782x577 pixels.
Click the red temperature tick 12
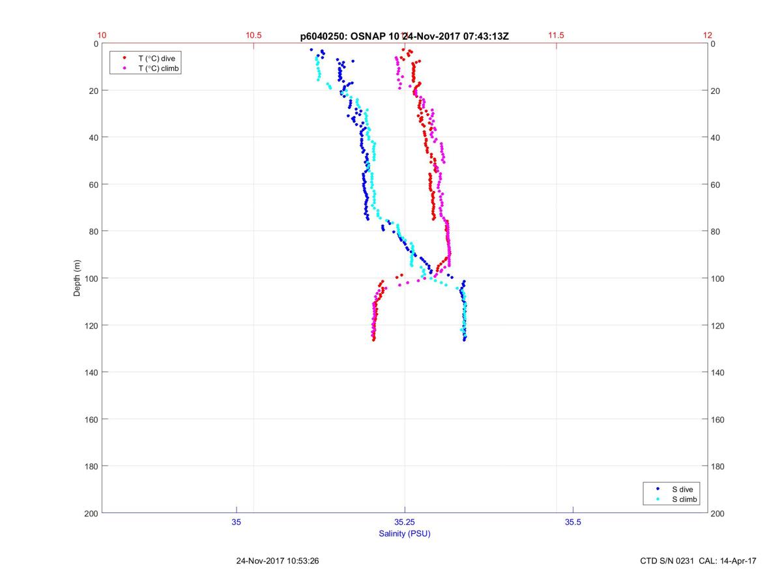click(708, 35)
